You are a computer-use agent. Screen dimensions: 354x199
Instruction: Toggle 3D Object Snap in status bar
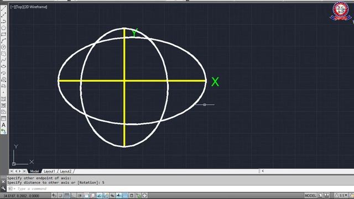[x=93, y=195]
